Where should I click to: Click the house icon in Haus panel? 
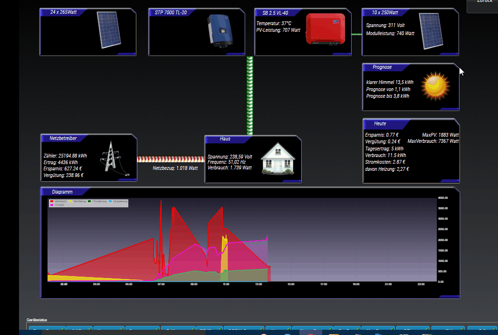point(278,158)
